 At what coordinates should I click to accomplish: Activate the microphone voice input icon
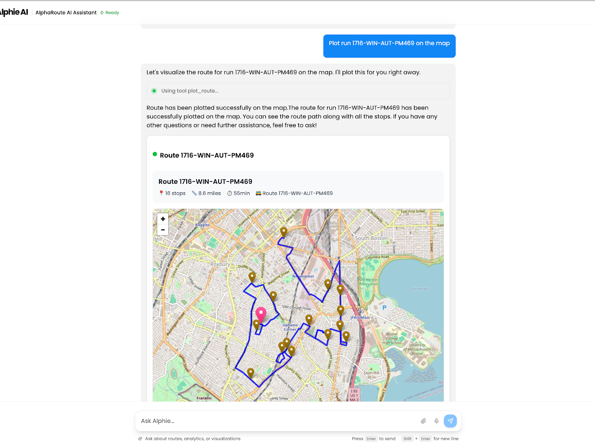click(437, 421)
